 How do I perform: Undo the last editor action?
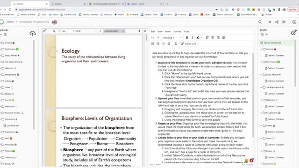pos(153,38)
